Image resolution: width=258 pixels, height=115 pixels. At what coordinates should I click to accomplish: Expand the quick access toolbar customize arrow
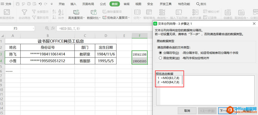coord(52,4)
